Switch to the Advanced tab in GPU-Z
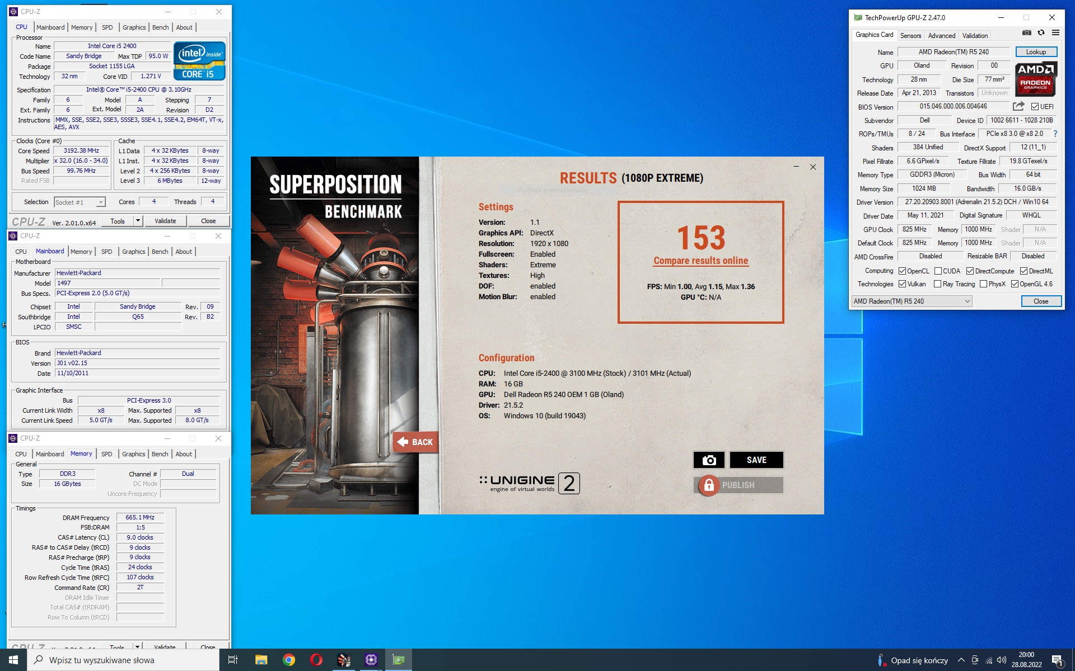 tap(942, 36)
